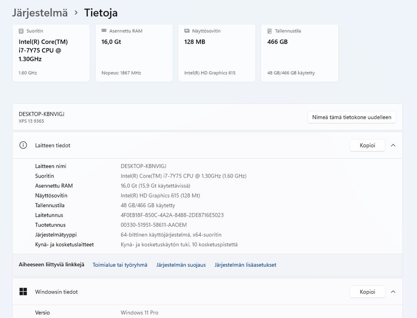
Task: Collapse the Laitteen tiedot section chevron
Action: tap(393, 145)
